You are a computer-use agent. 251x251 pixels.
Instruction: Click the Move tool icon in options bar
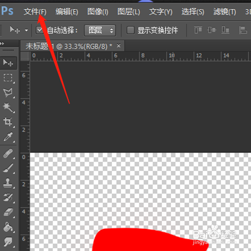point(15,30)
